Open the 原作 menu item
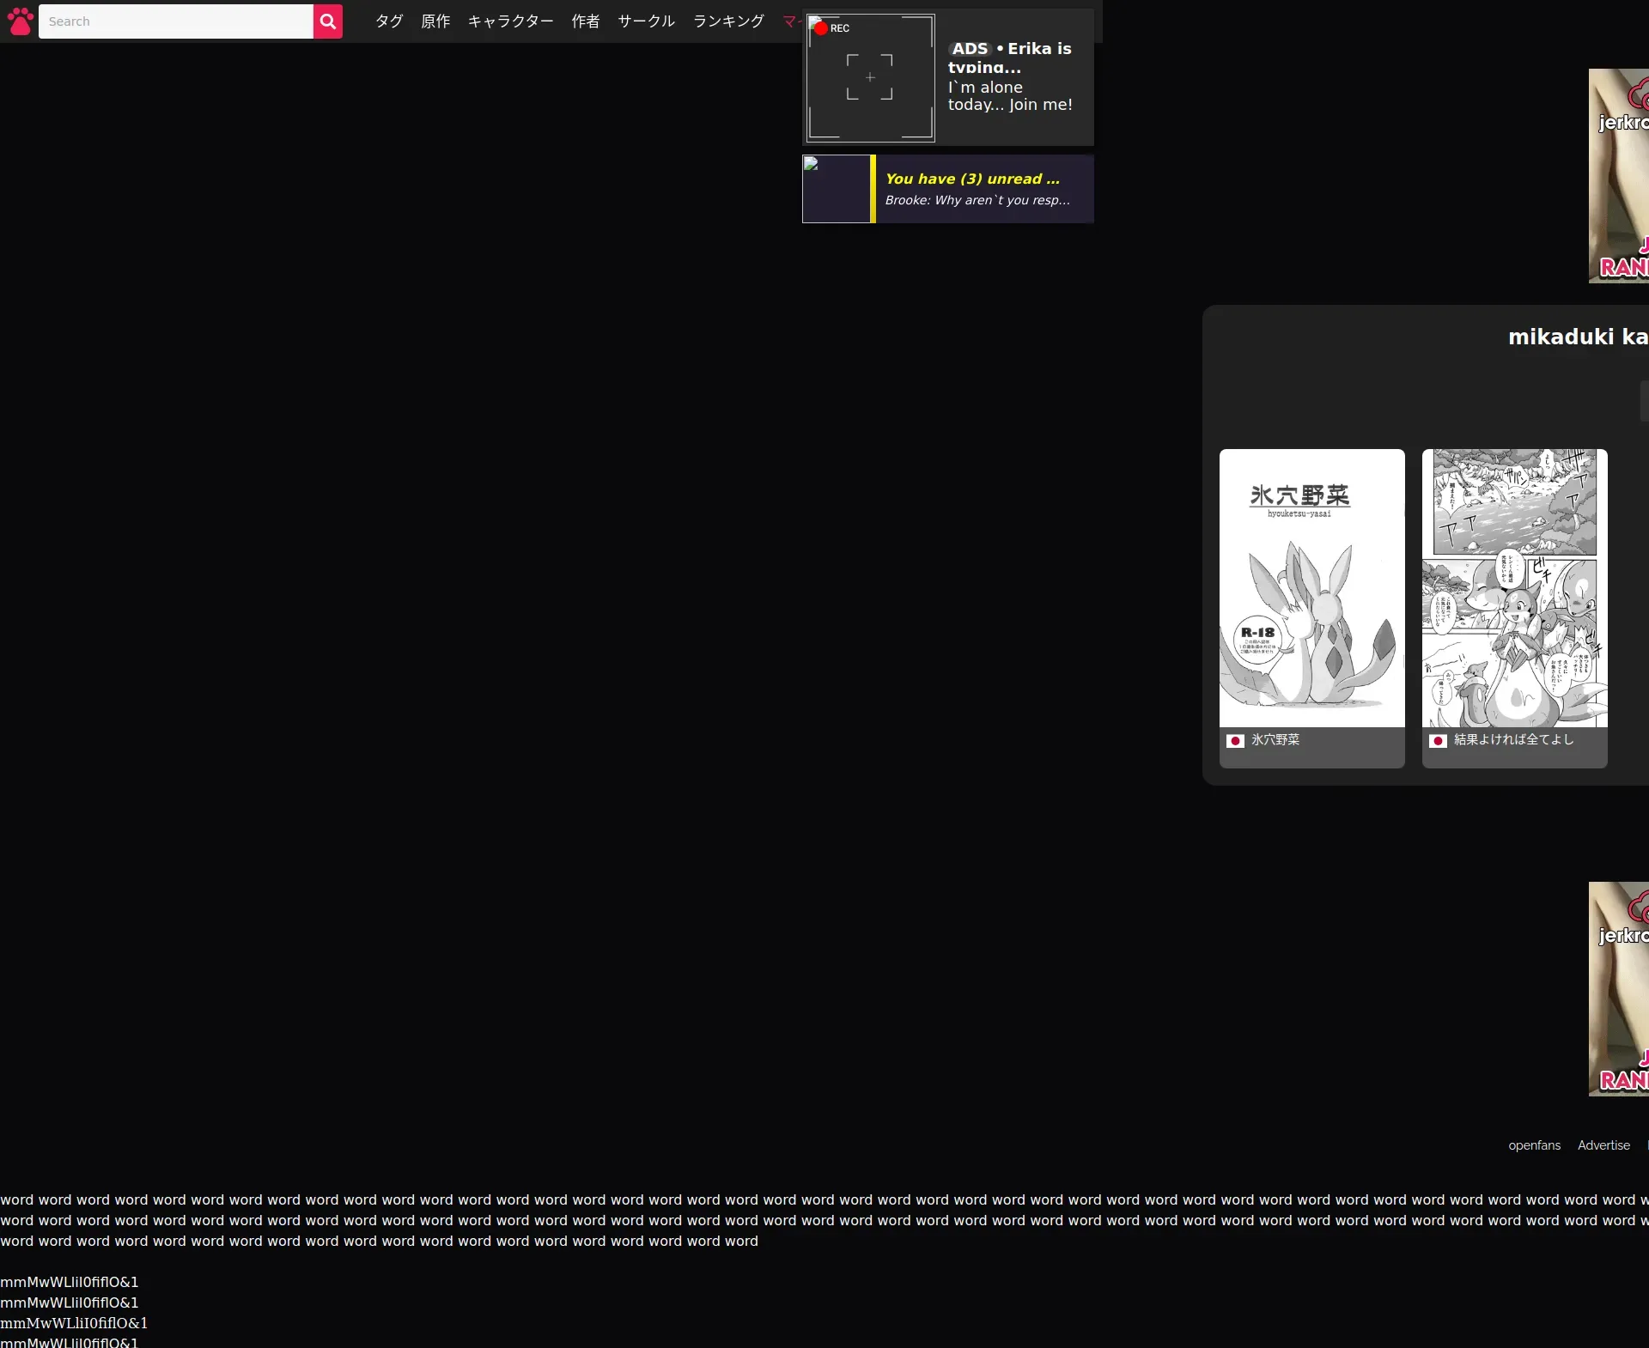This screenshot has height=1348, width=1649. tap(435, 21)
